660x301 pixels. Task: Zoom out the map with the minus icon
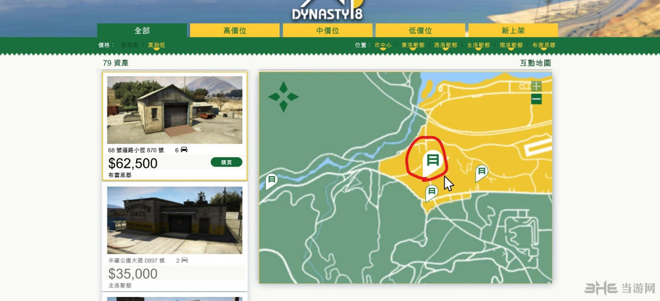click(x=536, y=99)
